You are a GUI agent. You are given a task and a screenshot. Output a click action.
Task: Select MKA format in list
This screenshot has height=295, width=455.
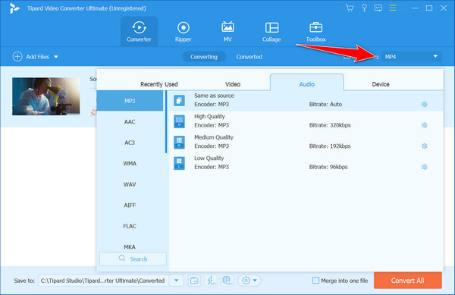pyautogui.click(x=130, y=246)
